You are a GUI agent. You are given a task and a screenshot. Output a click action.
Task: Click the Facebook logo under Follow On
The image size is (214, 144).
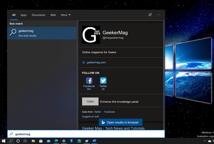coord(89,81)
